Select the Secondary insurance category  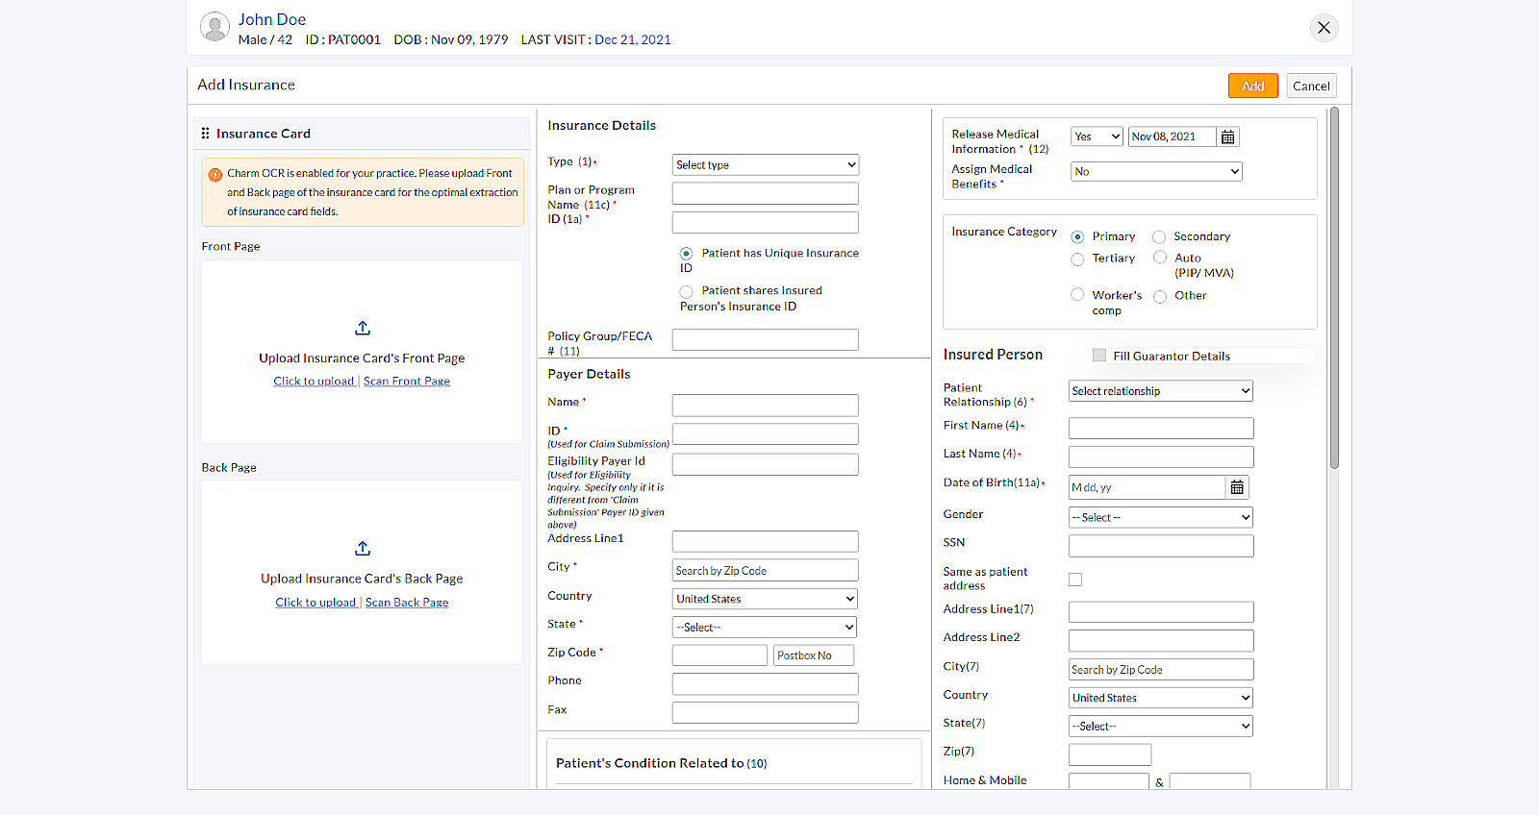(x=1159, y=237)
